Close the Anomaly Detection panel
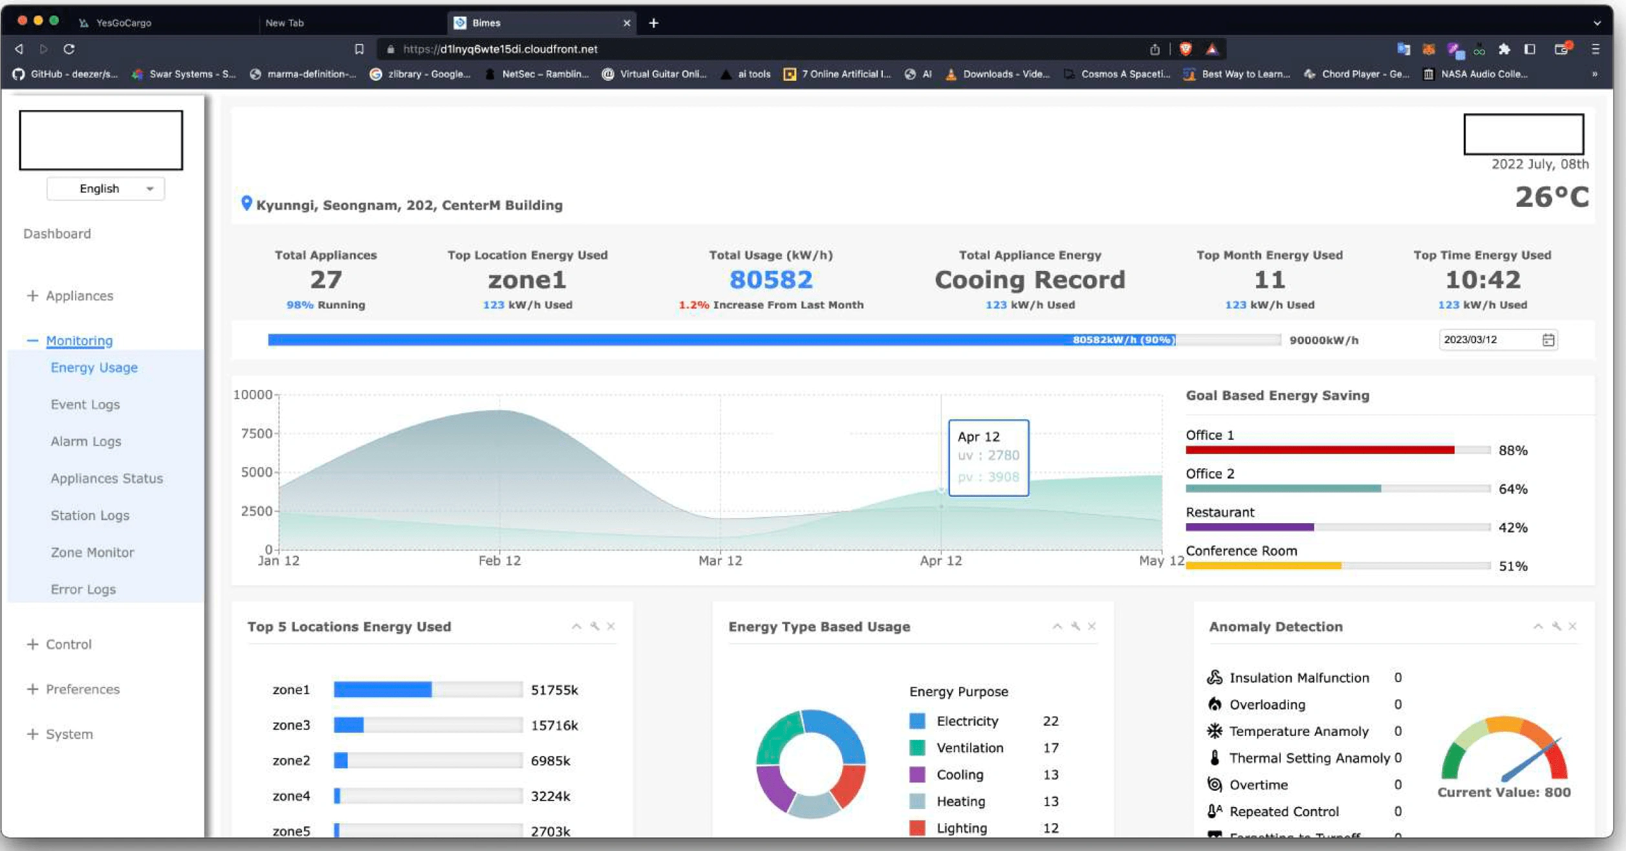The width and height of the screenshot is (1626, 851). pos(1572,627)
